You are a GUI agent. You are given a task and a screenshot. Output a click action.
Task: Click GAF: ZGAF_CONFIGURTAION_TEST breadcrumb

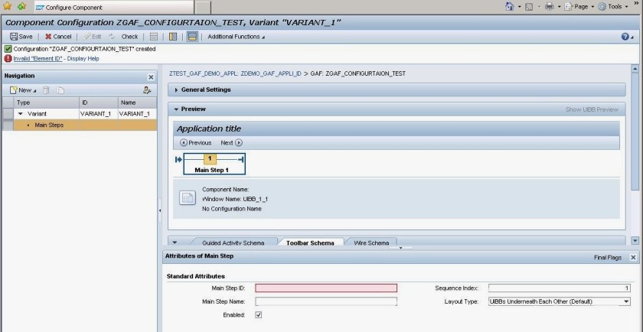(x=358, y=73)
